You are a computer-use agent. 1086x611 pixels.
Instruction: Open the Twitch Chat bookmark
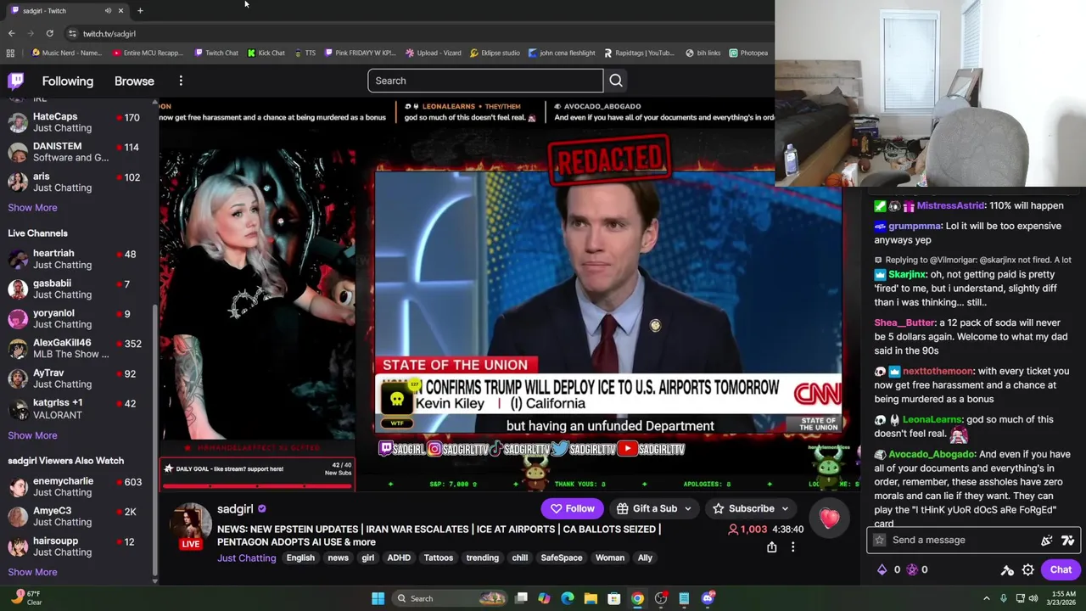coord(216,53)
